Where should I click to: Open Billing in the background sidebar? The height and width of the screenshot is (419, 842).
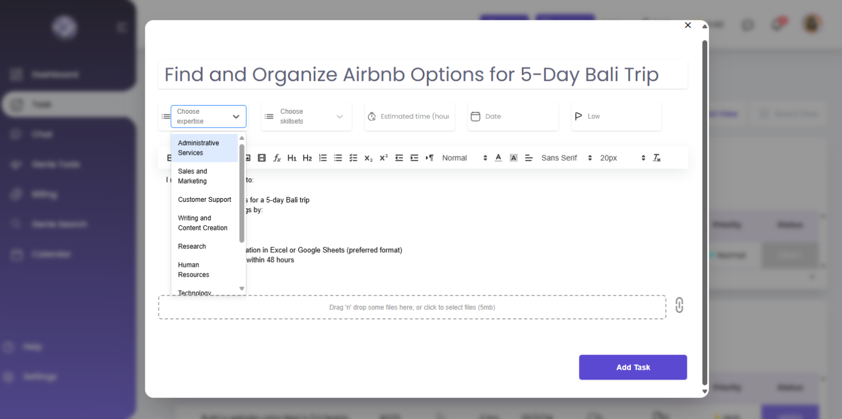pos(44,194)
